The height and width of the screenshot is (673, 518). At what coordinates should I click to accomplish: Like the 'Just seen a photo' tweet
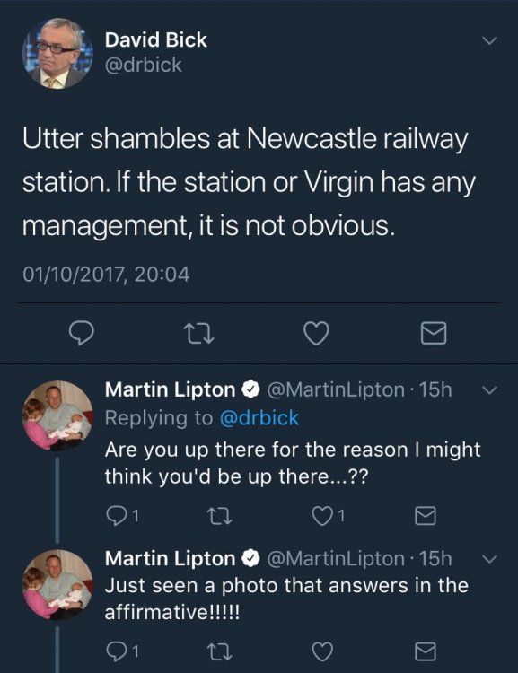322,652
